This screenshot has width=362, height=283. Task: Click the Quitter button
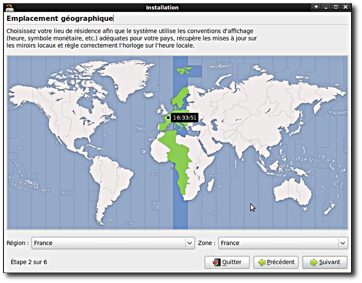[227, 262]
